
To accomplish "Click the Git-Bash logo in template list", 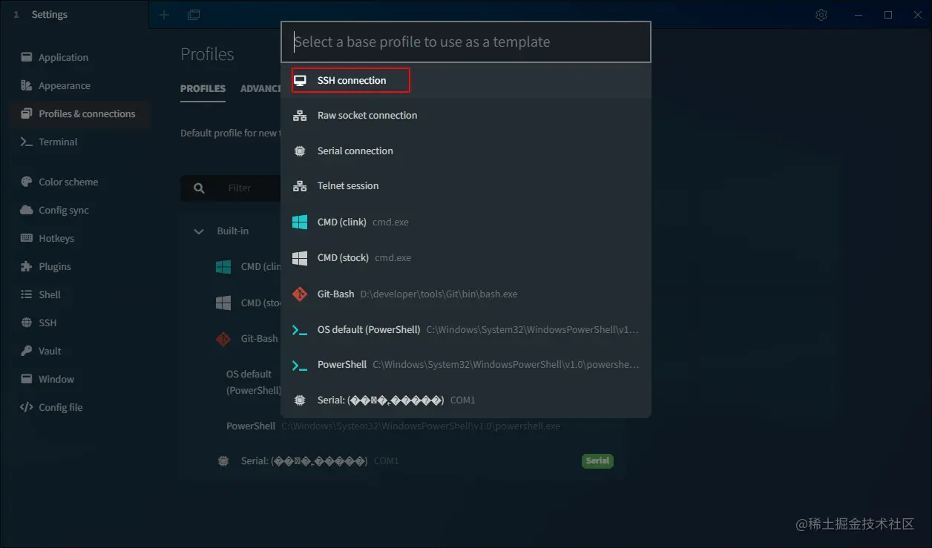I will [x=300, y=294].
